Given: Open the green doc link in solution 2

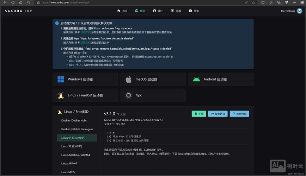Looking at the screenshot, I should coord(85,43).
